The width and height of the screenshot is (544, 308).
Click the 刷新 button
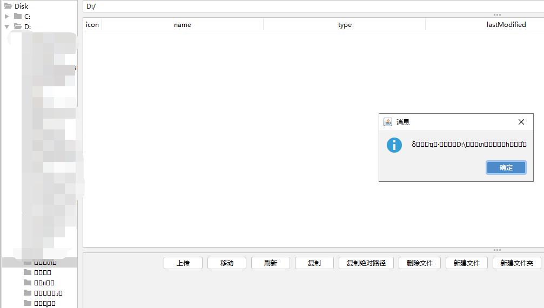tap(271, 263)
